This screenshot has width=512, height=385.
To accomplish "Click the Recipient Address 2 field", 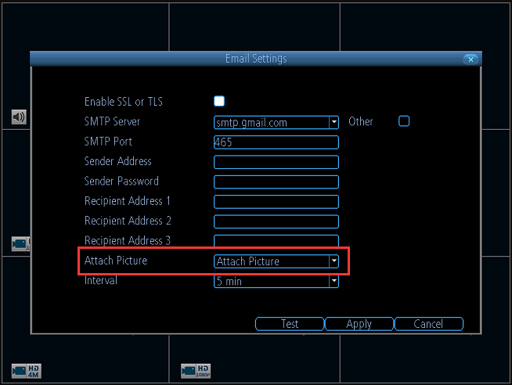I will 276,221.
